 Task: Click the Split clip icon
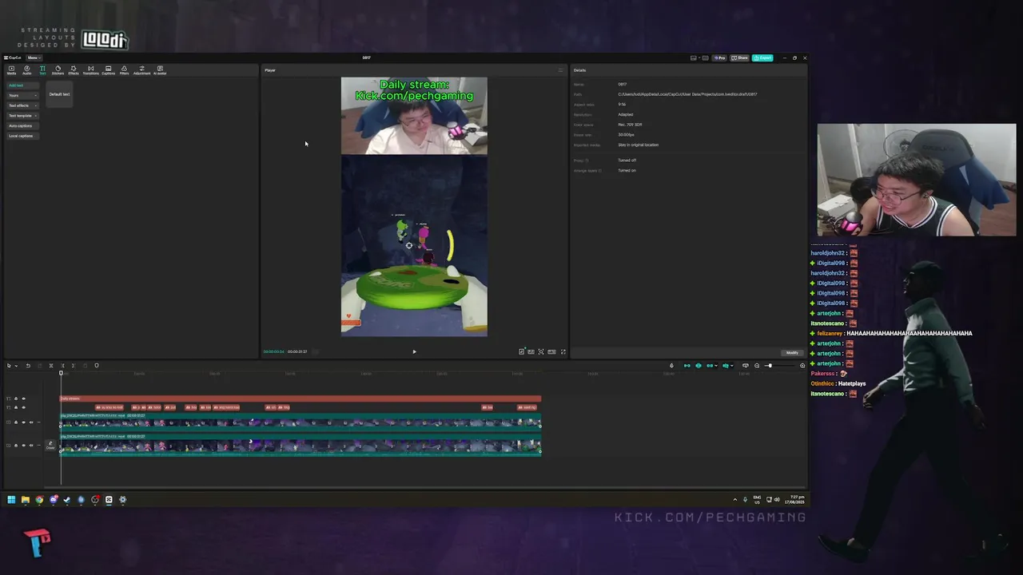(x=51, y=366)
